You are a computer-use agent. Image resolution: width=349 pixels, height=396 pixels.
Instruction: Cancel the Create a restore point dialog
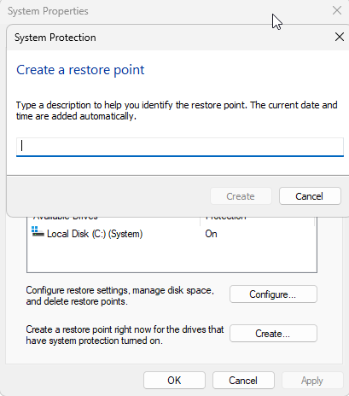click(x=310, y=196)
